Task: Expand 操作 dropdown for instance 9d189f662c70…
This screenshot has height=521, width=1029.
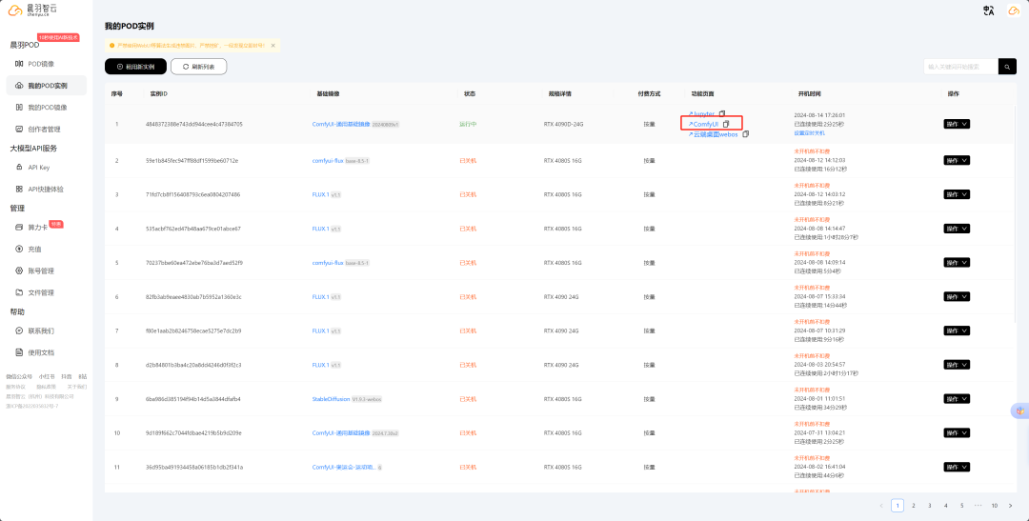Action: tap(957, 433)
